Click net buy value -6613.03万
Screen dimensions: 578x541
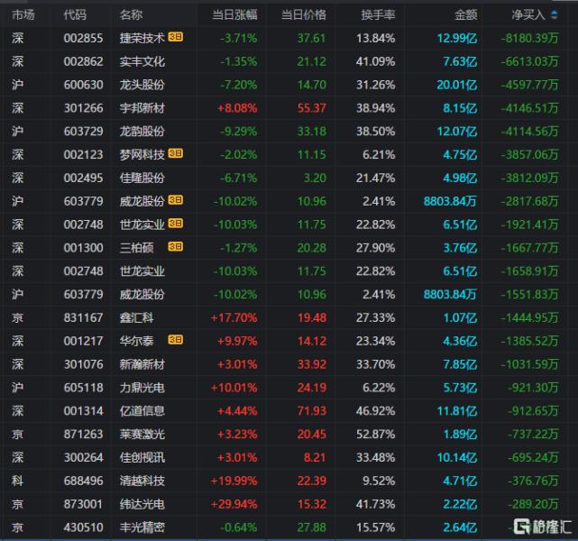529,61
